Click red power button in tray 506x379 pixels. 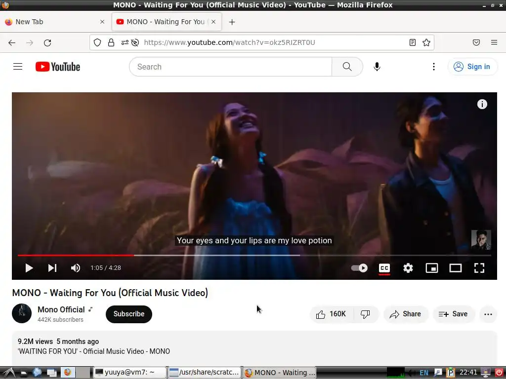[499, 372]
